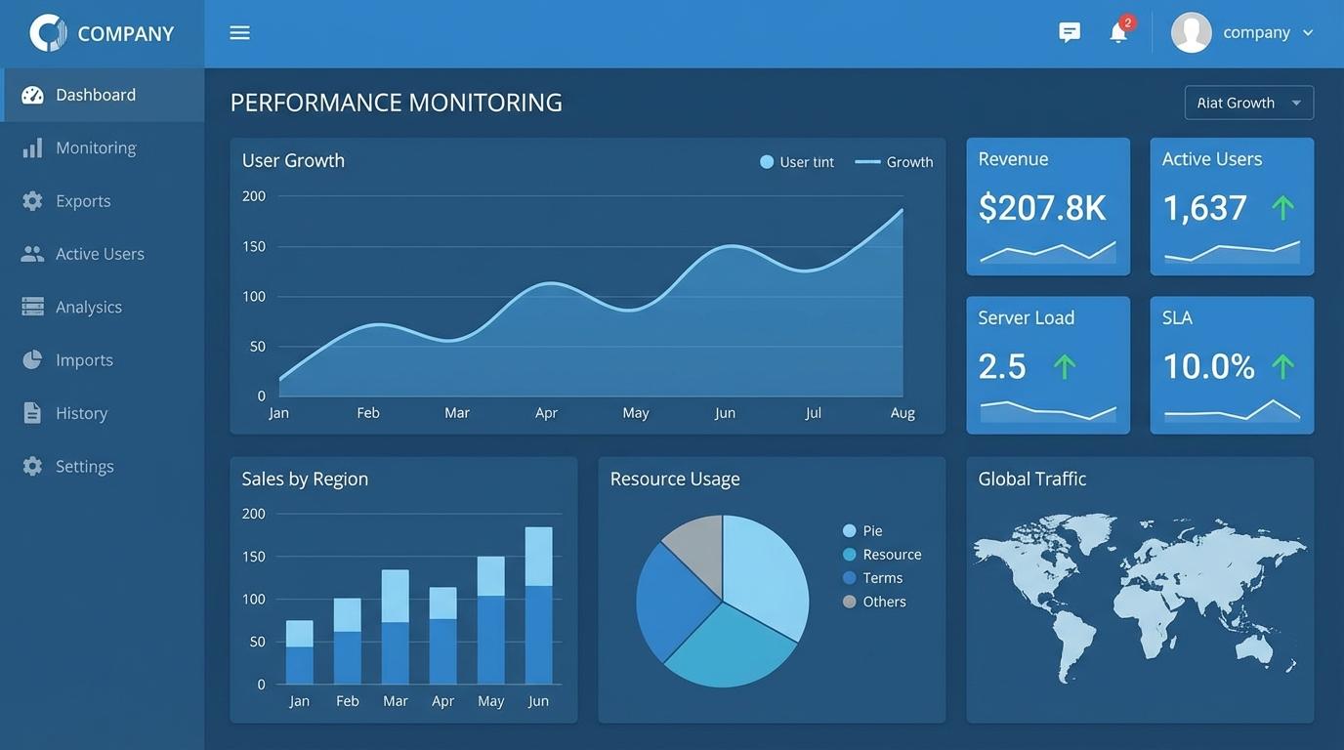Click the Exports gear icon

(x=32, y=201)
